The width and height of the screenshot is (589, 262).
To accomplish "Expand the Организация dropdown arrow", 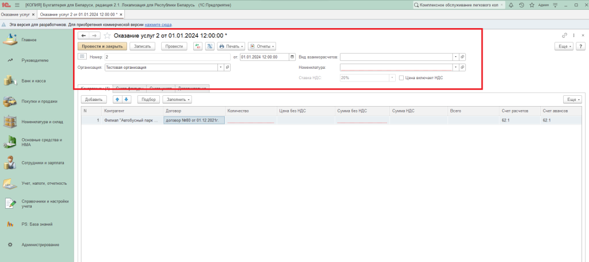I will point(220,67).
